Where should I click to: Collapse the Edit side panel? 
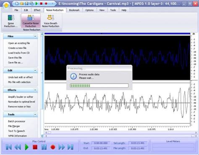pos(35,71)
